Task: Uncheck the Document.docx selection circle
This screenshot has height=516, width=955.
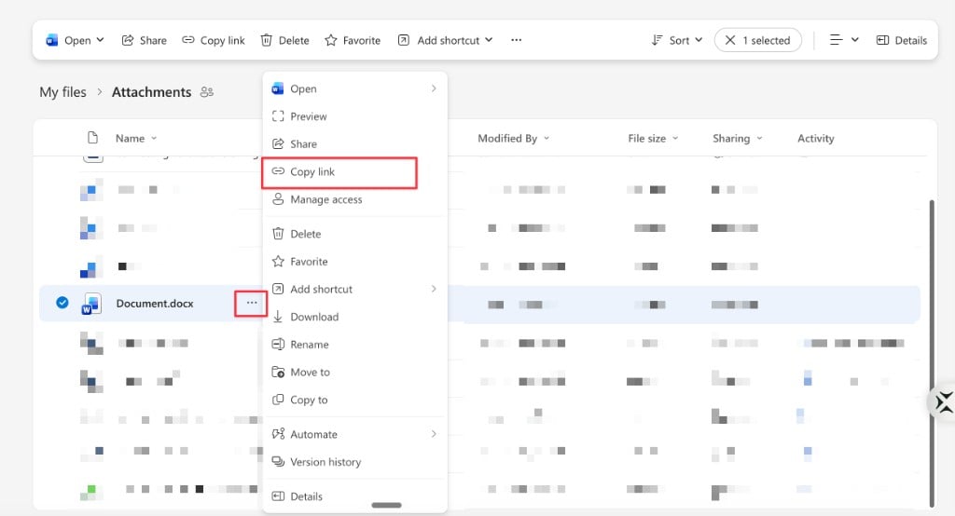Action: tap(62, 303)
